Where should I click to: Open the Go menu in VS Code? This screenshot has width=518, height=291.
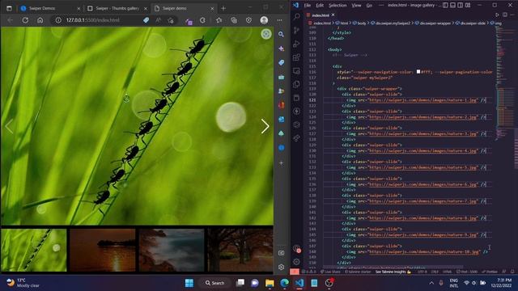click(369, 6)
